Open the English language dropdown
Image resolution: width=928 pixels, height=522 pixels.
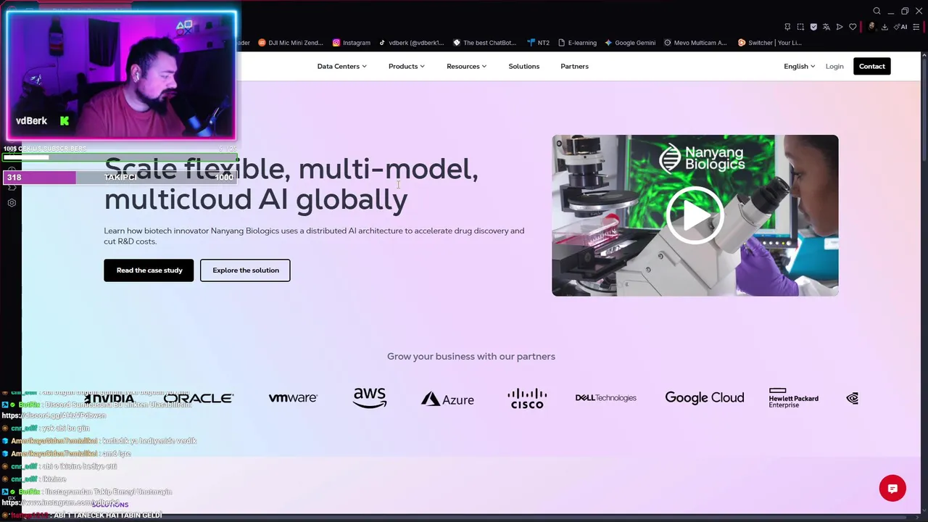799,66
